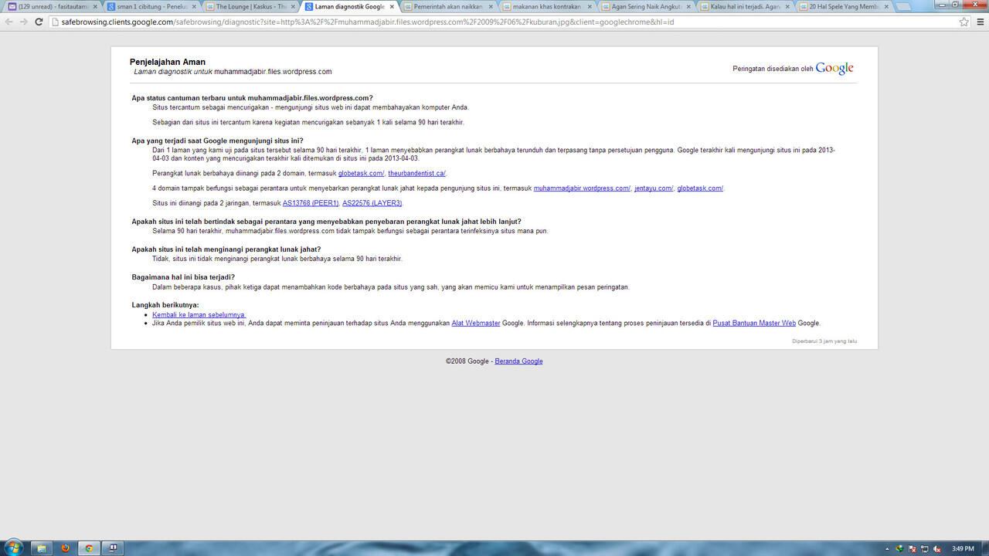The image size is (989, 556).
Task: Click 'Bagaimana hal ini bisa terjadi?' heading
Action: coord(183,276)
